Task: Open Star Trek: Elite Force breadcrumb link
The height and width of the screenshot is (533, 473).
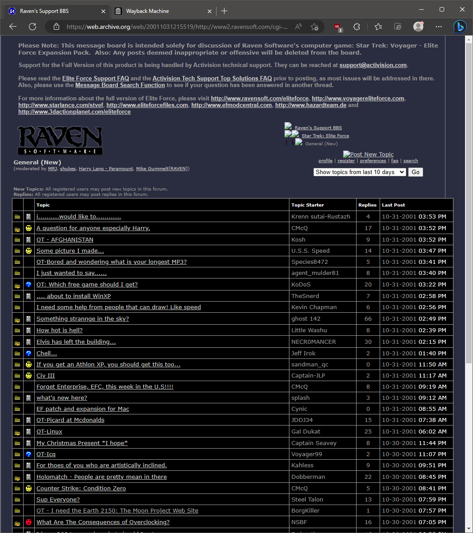Action: click(x=325, y=136)
